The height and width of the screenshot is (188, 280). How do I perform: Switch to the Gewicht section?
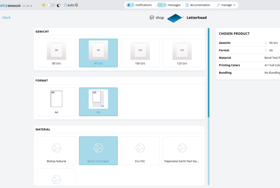click(42, 31)
